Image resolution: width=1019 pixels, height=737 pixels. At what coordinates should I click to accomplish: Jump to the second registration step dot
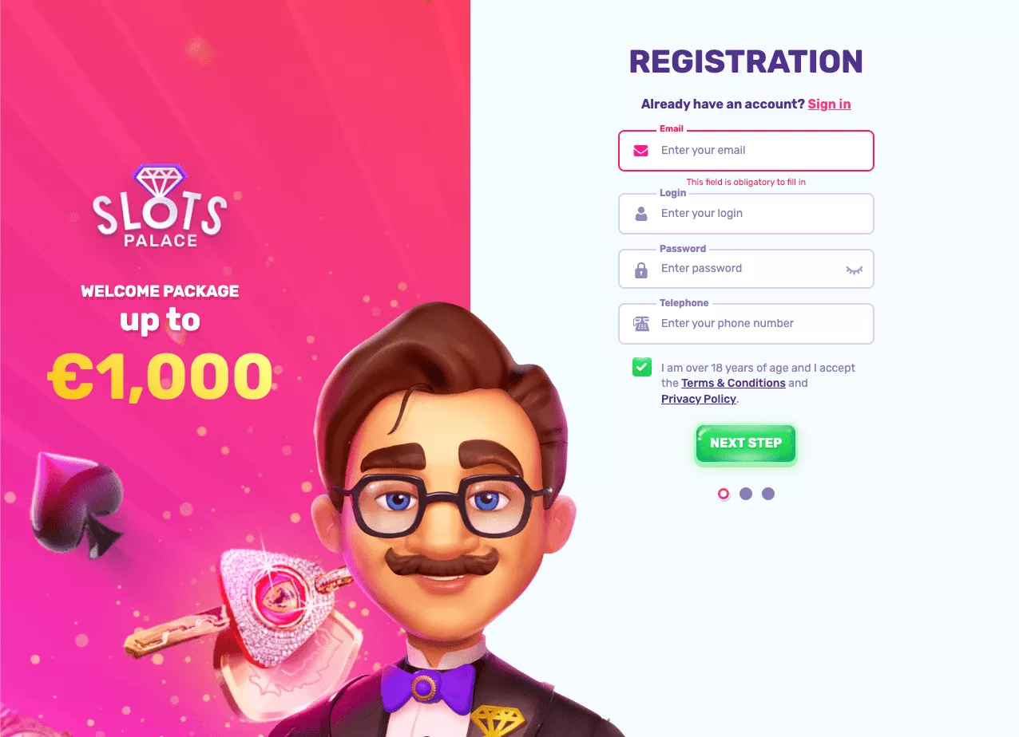(746, 494)
